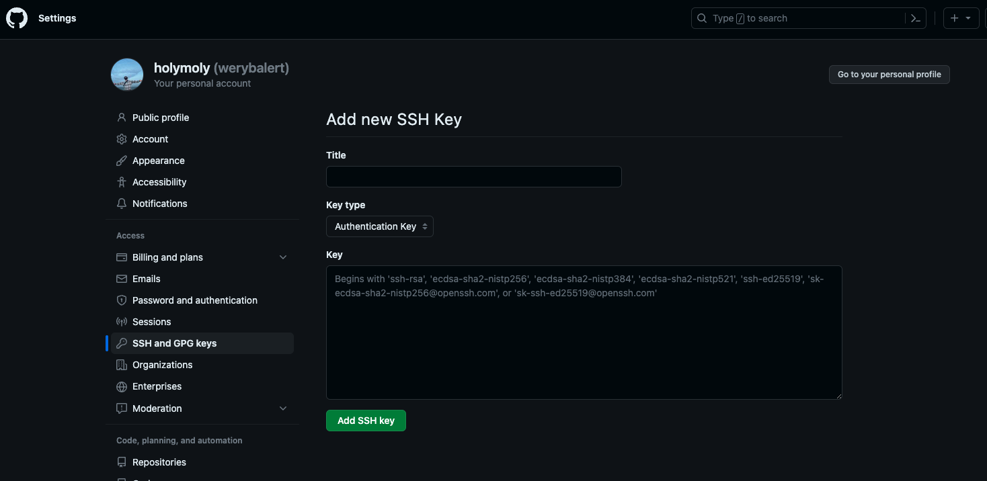Click the Billing credit card icon

tap(122, 257)
